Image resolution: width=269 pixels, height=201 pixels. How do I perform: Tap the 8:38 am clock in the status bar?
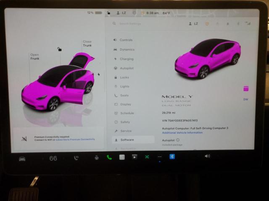[152, 13]
